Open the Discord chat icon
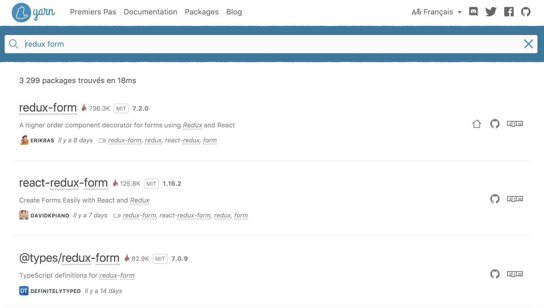The width and height of the screenshot is (544, 308). pos(473,12)
